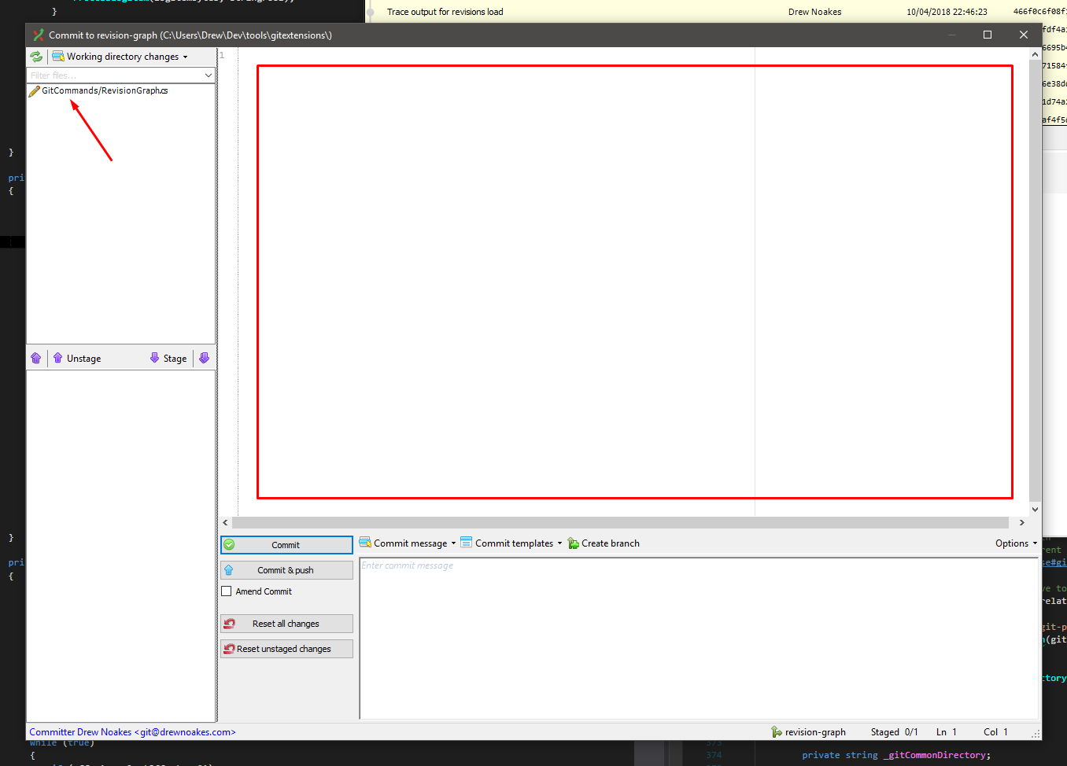Click the Commit & push button

pos(286,569)
